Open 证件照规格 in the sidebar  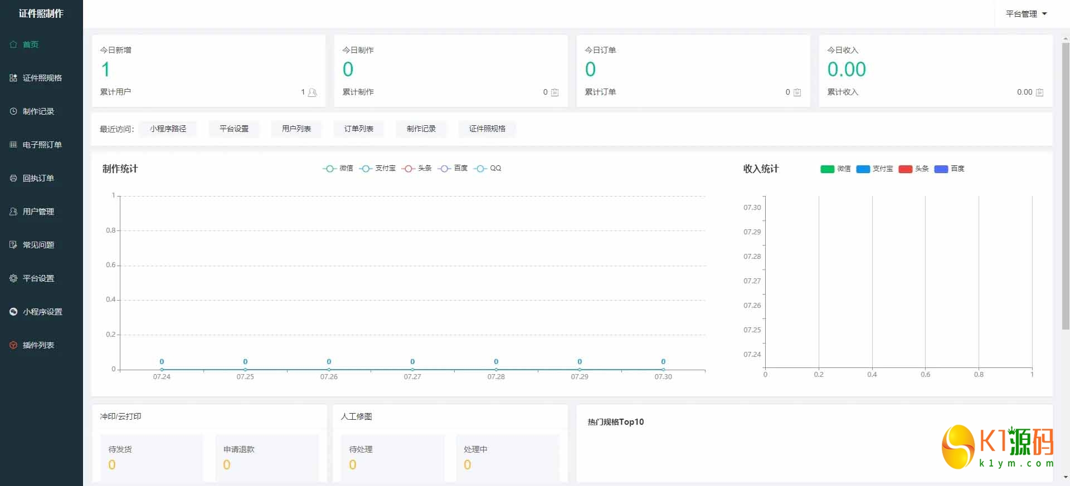[x=41, y=78]
